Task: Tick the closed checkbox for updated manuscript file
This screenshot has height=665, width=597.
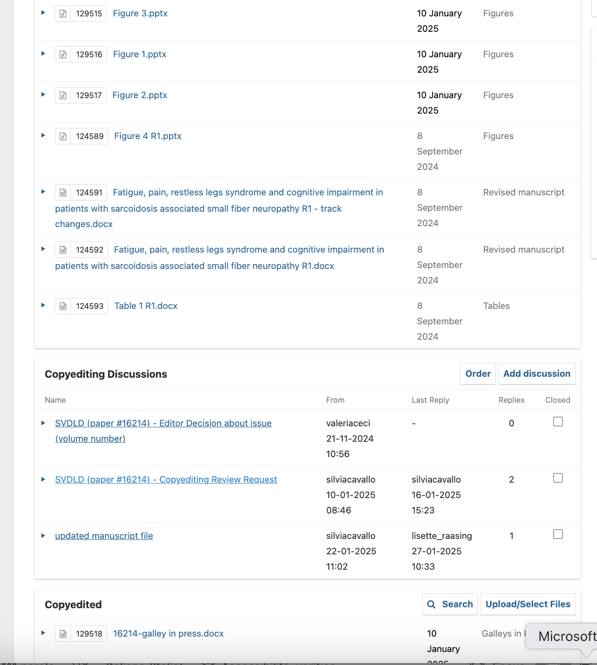Action: (x=558, y=534)
